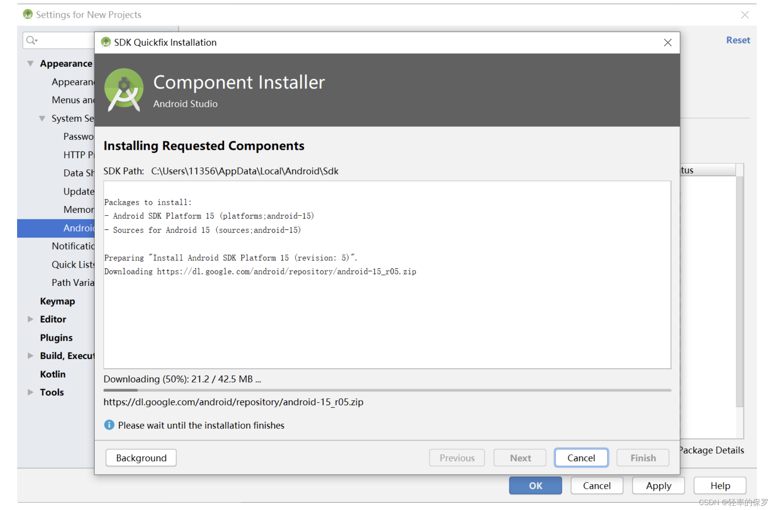Select the Data Sharing settings item

(78, 173)
